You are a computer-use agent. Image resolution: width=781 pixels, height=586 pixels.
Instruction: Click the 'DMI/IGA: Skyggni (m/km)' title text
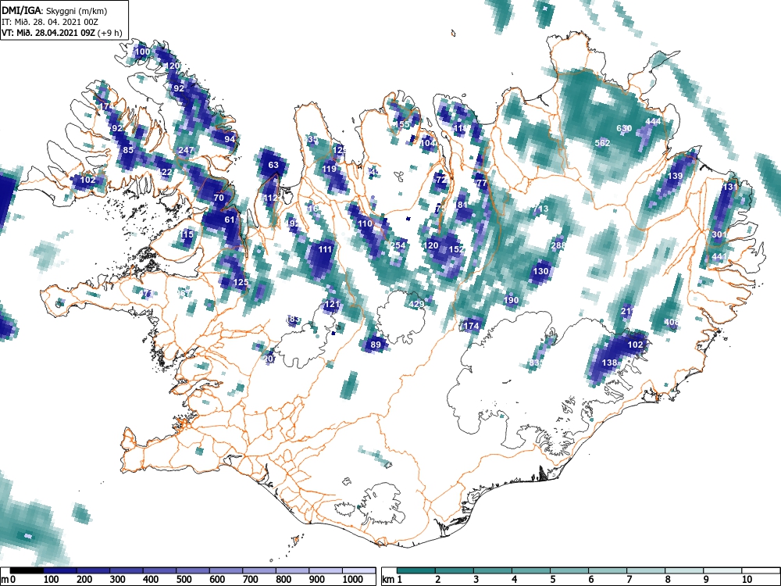pyautogui.click(x=55, y=11)
